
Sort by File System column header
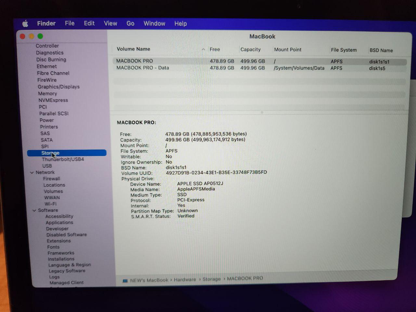click(344, 50)
